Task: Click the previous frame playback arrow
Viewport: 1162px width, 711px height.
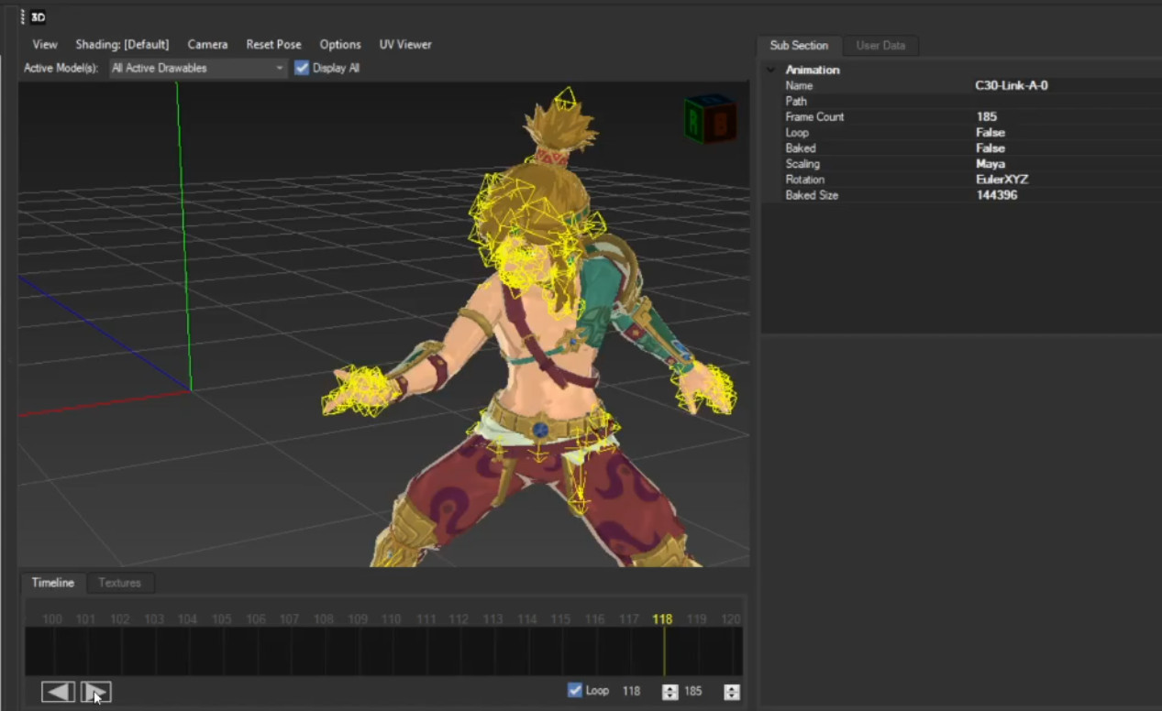Action: click(57, 692)
